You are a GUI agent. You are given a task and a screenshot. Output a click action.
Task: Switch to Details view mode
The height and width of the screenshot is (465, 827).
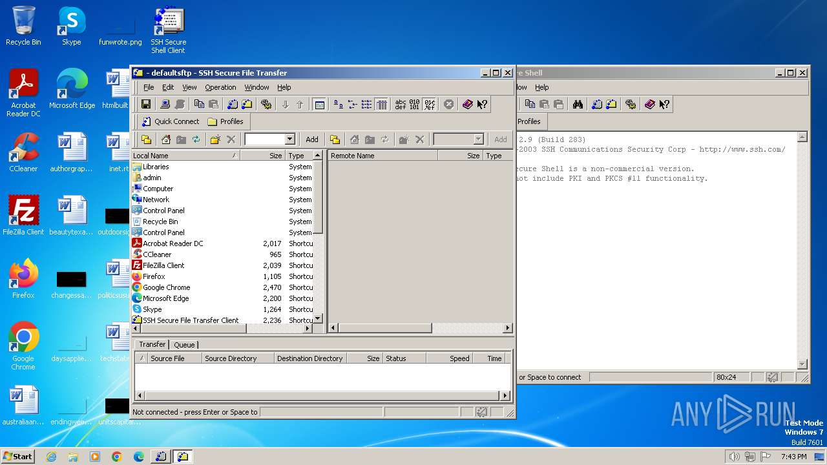click(x=381, y=105)
